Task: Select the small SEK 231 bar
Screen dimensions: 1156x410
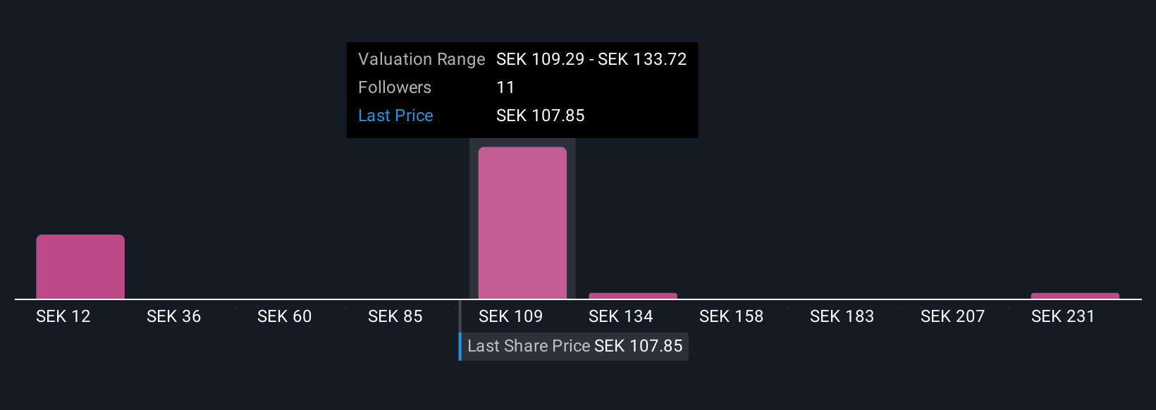Action: pos(1075,296)
